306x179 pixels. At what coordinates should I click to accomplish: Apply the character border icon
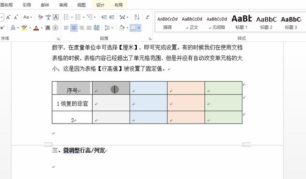tap(56, 17)
